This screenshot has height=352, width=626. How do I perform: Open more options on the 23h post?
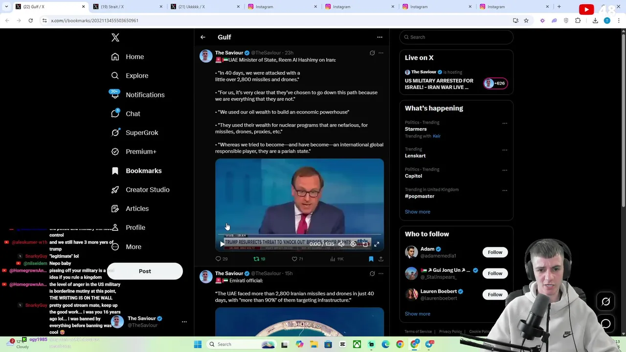[381, 53]
